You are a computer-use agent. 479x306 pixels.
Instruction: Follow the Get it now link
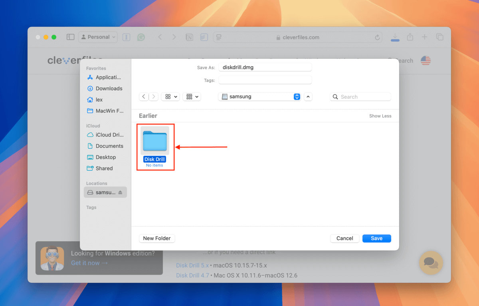coord(89,263)
